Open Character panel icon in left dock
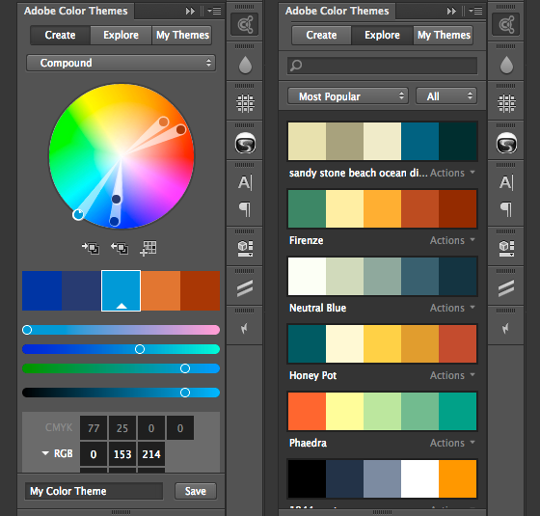540x516 pixels. (x=245, y=182)
